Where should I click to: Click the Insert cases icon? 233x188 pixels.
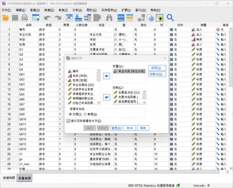tap(121, 18)
